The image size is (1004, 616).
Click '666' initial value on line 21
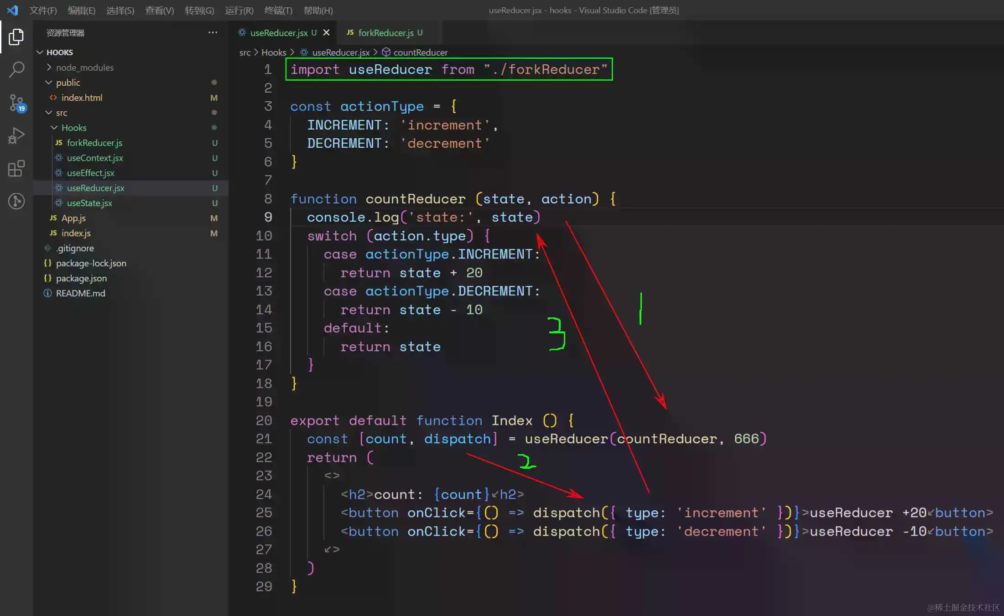(x=746, y=439)
